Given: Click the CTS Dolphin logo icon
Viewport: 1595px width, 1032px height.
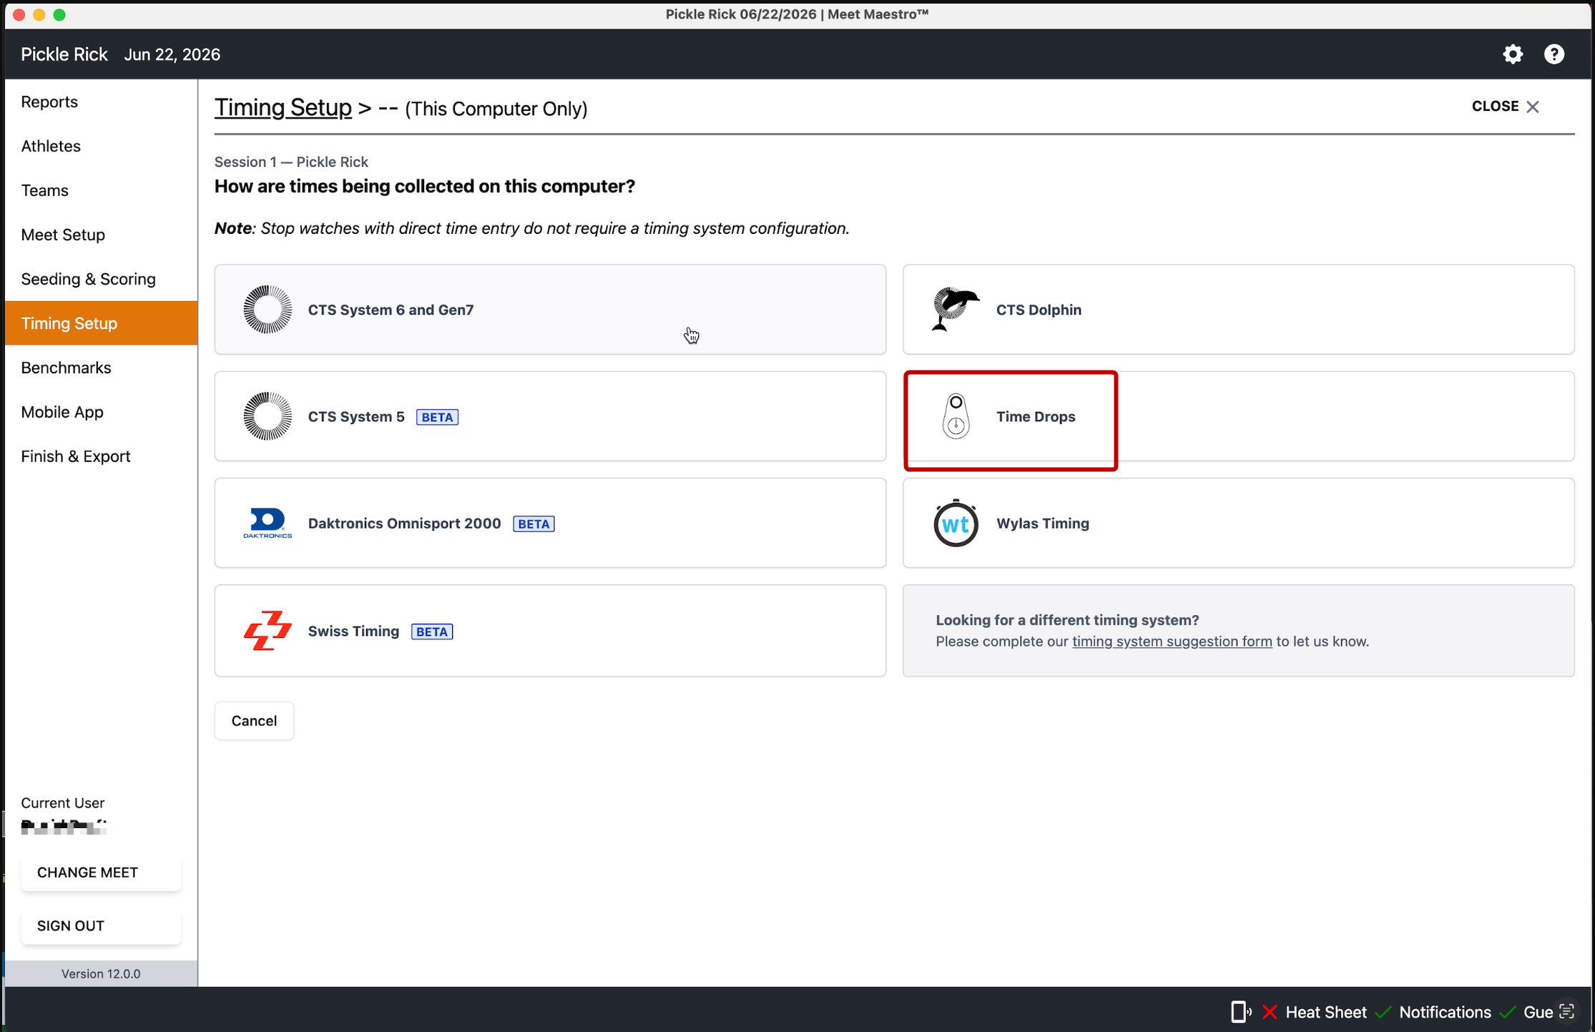Looking at the screenshot, I should coord(956,309).
